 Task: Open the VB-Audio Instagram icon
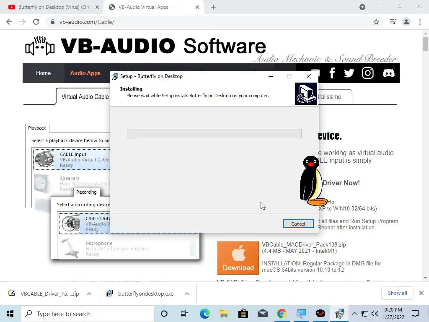[368, 73]
